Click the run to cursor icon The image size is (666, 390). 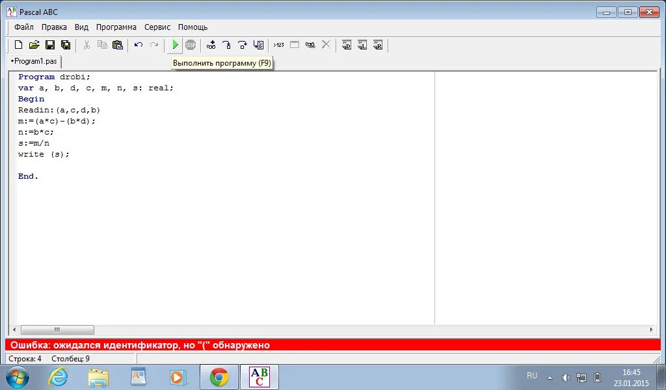(258, 45)
